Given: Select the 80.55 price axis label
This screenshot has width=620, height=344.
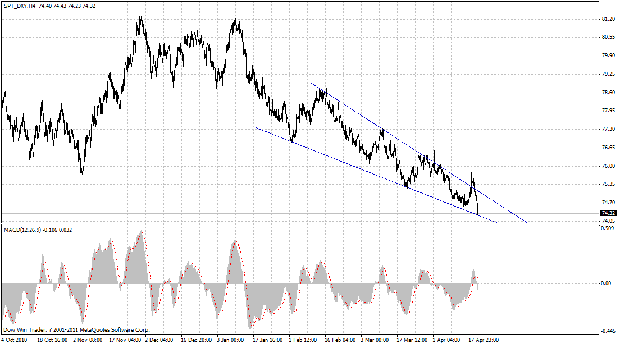Looking at the screenshot, I should click(x=608, y=37).
